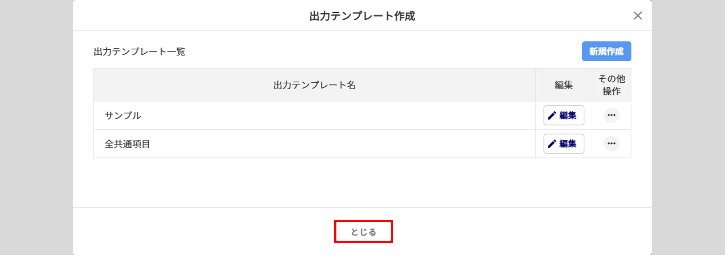Screen dimensions: 725x255
Task: Select the 全共通項目 template name
Action: pyautogui.click(x=127, y=144)
